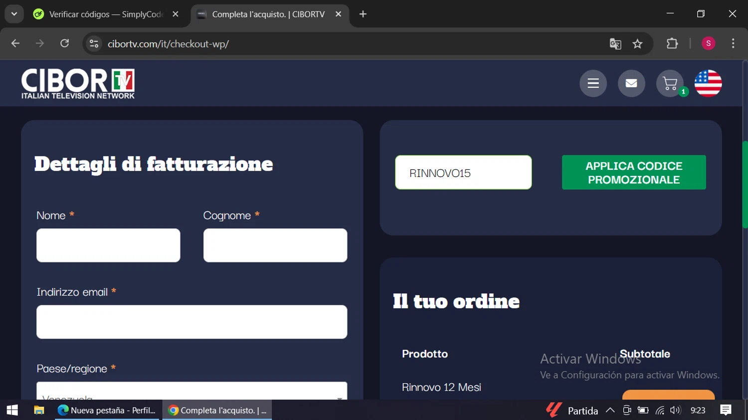The width and height of the screenshot is (748, 420).
Task: Open the Extensions puzzle icon
Action: pos(672,44)
